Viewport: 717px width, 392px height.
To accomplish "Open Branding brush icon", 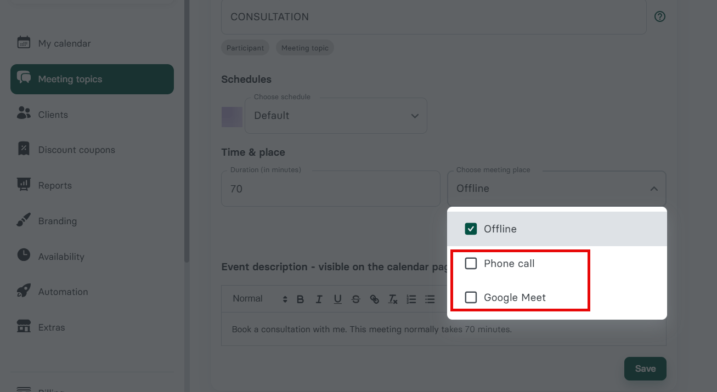I will click(24, 220).
